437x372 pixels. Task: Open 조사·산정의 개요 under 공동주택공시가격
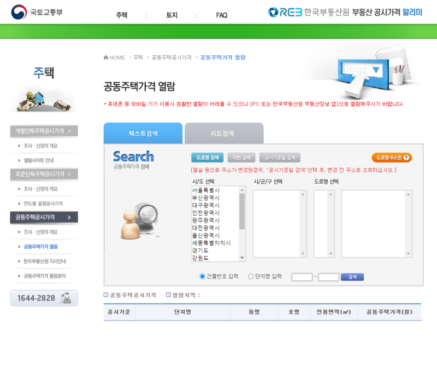pos(40,232)
